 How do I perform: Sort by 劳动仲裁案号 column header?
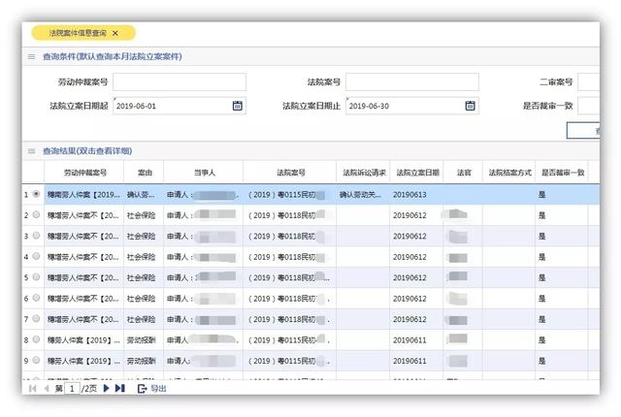[84, 173]
